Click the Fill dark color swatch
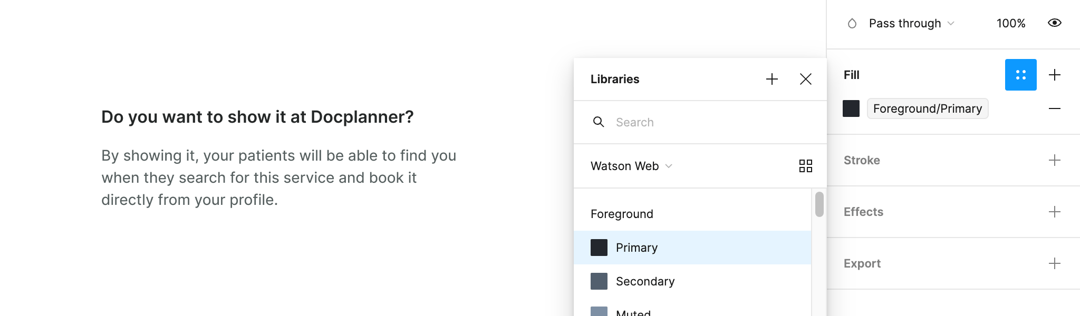The image size is (1080, 316). pyautogui.click(x=851, y=108)
